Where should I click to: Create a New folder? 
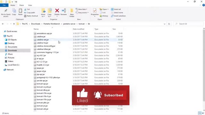tap(72, 13)
